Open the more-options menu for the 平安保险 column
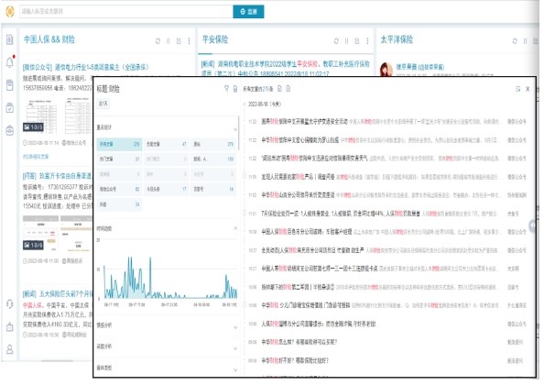The image size is (544, 385). (367, 41)
